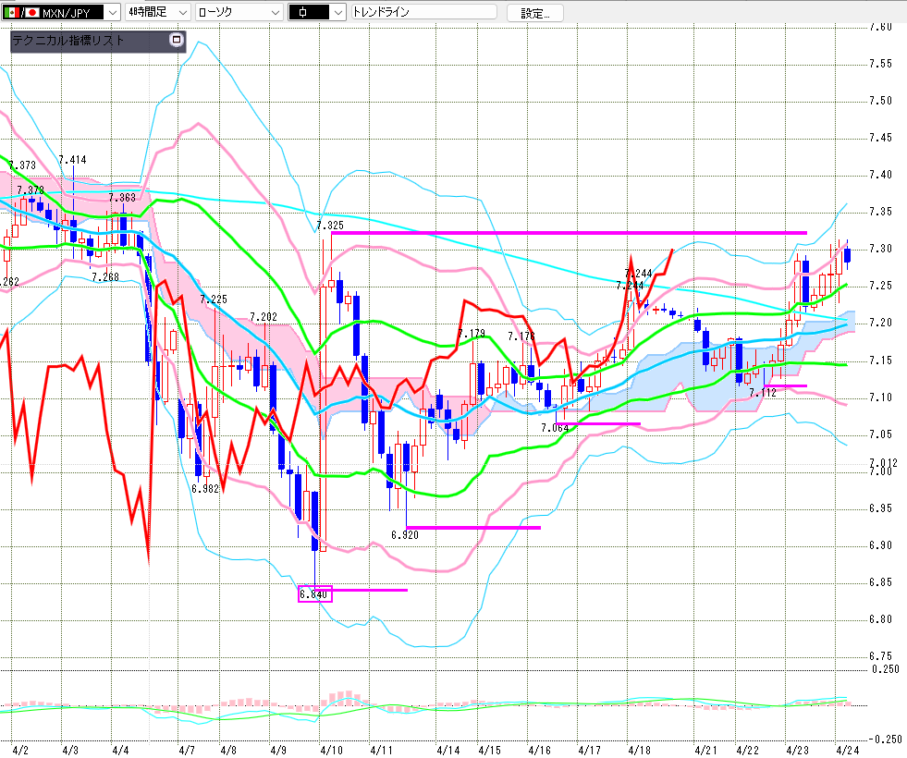Click the 7.225 price label
Viewport: 907px width, 758px height.
click(214, 299)
